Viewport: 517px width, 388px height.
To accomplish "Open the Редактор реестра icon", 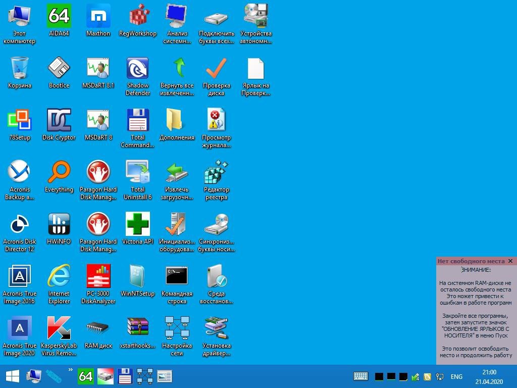I will click(216, 180).
